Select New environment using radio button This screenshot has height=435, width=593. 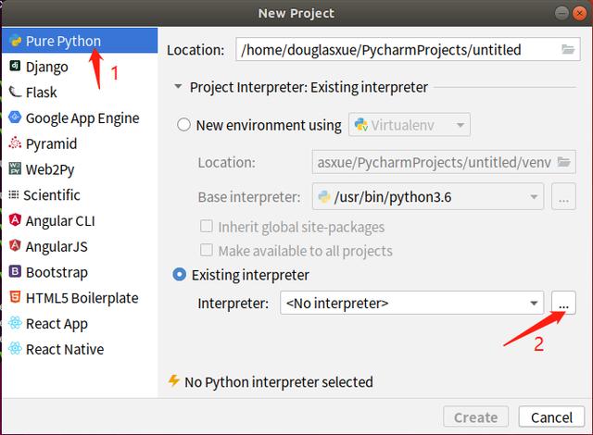point(183,125)
